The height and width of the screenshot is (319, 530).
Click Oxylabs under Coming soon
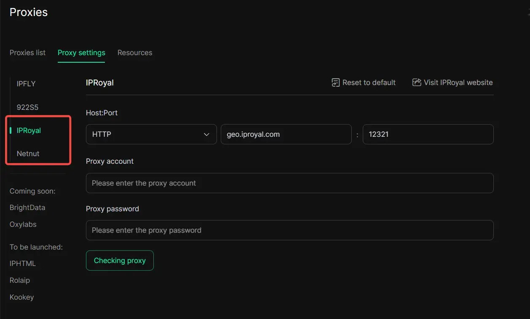[23, 224]
